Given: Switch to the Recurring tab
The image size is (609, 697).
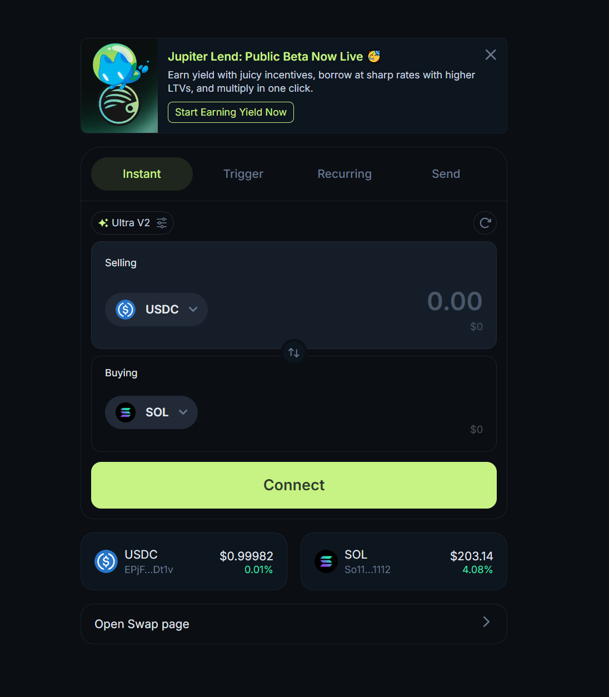Looking at the screenshot, I should pyautogui.click(x=345, y=174).
